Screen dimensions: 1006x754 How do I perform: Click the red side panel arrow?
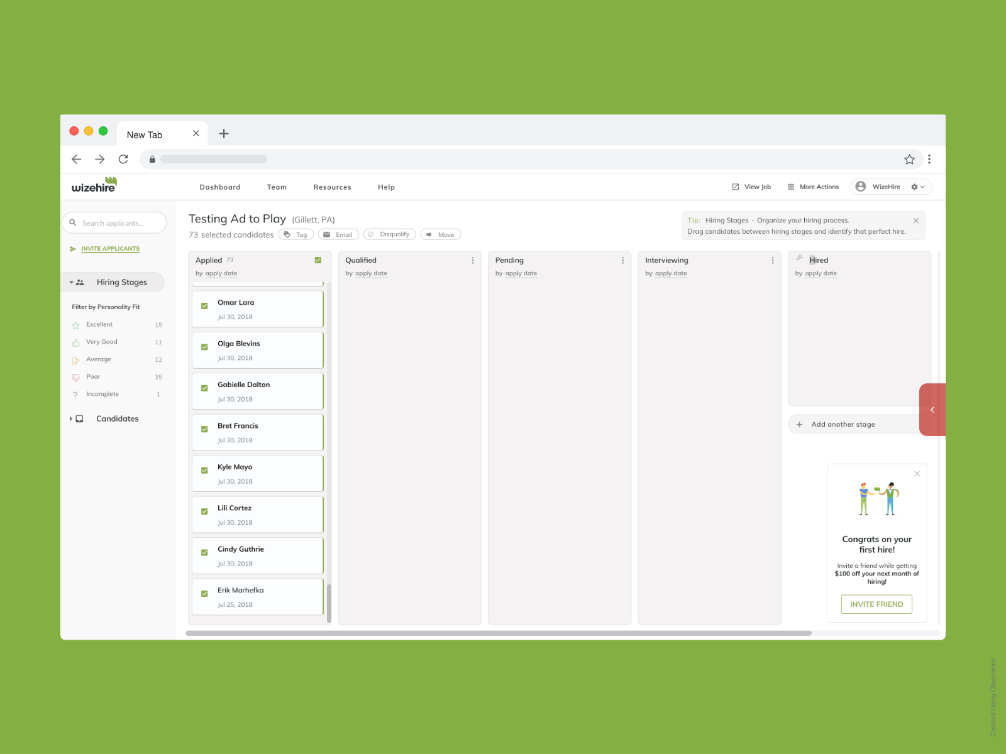(x=932, y=410)
